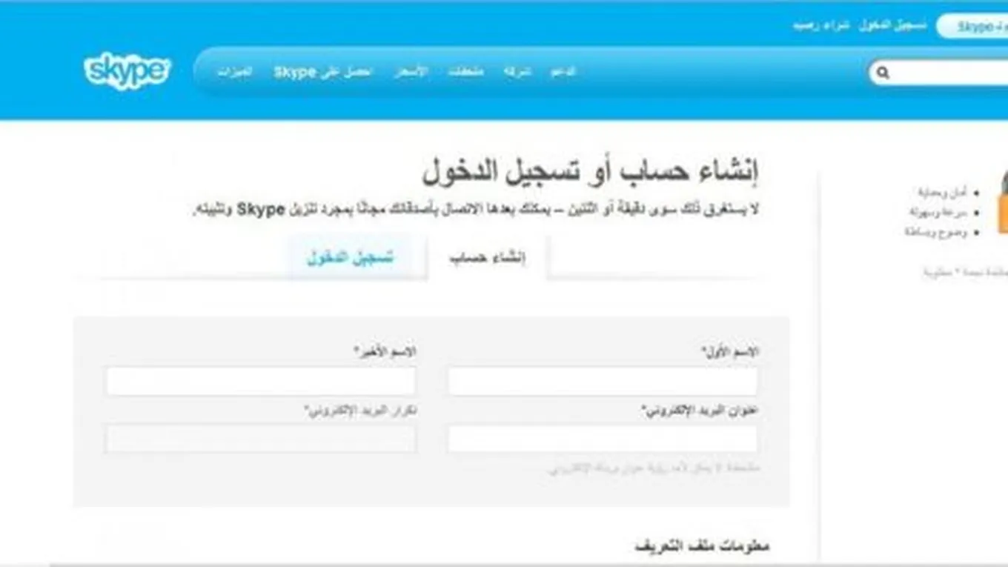The image size is (1008, 567).
Task: Switch to the تسجيل الدخول (Sign in) tab
Action: pyautogui.click(x=350, y=258)
